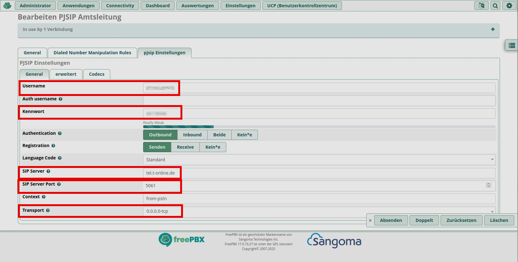Open the Transport dropdown
This screenshot has width=518, height=262.
coord(319,211)
